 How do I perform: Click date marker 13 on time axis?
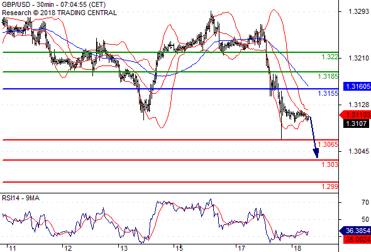pyautogui.click(x=124, y=248)
